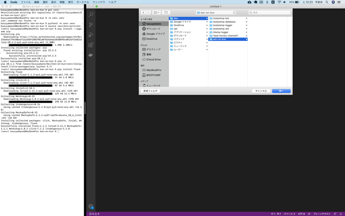Screen dimensions: 345x216
Task: Open the 表示 menu
Action: pos(53,2)
